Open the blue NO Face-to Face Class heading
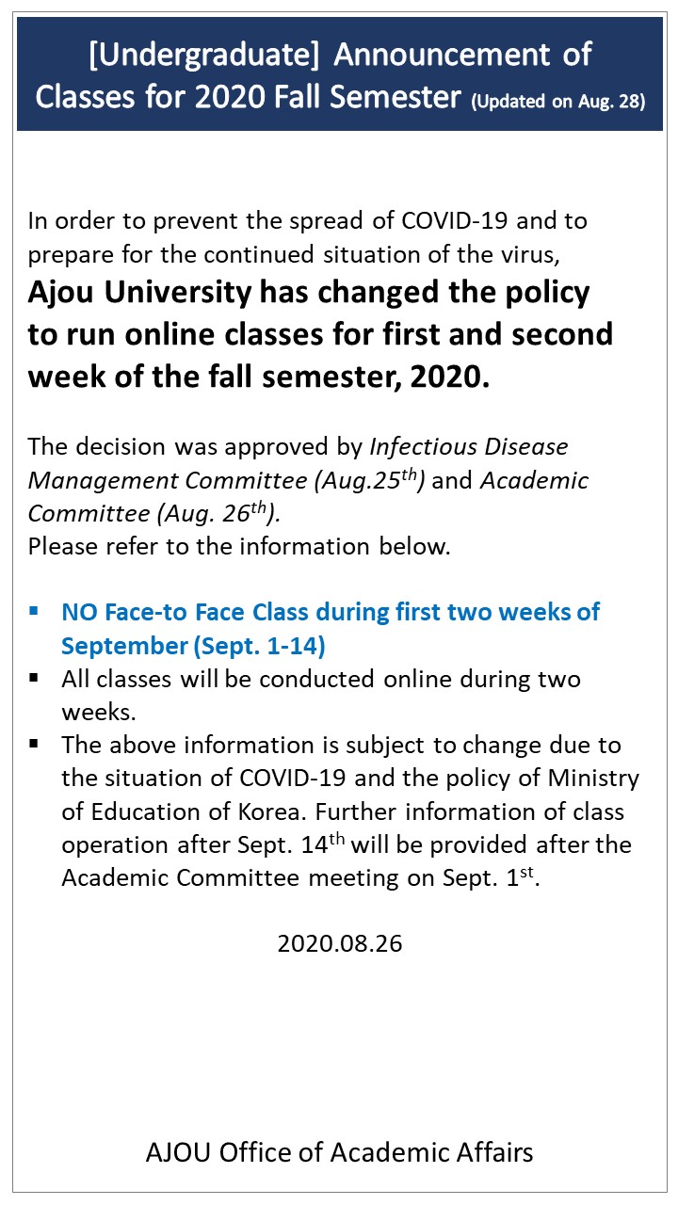 click(x=330, y=612)
